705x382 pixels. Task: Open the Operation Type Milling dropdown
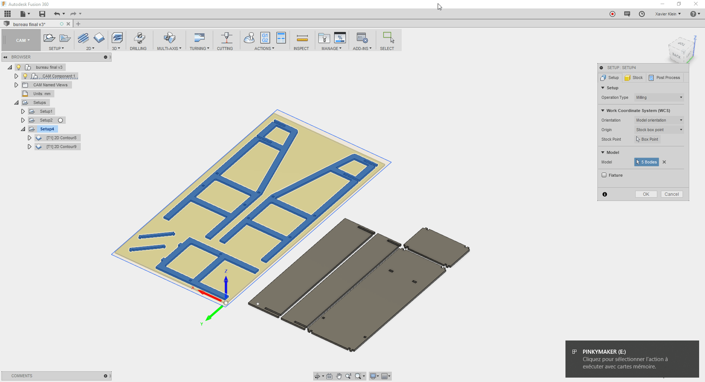click(659, 97)
